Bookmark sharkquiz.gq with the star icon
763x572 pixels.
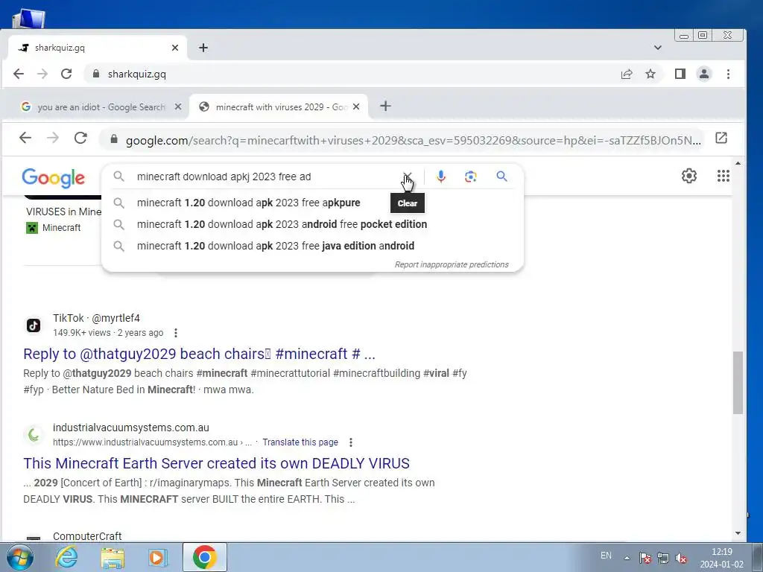[x=650, y=74]
